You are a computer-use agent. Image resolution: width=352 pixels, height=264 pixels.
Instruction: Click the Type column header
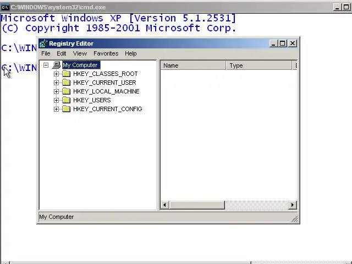(259, 65)
